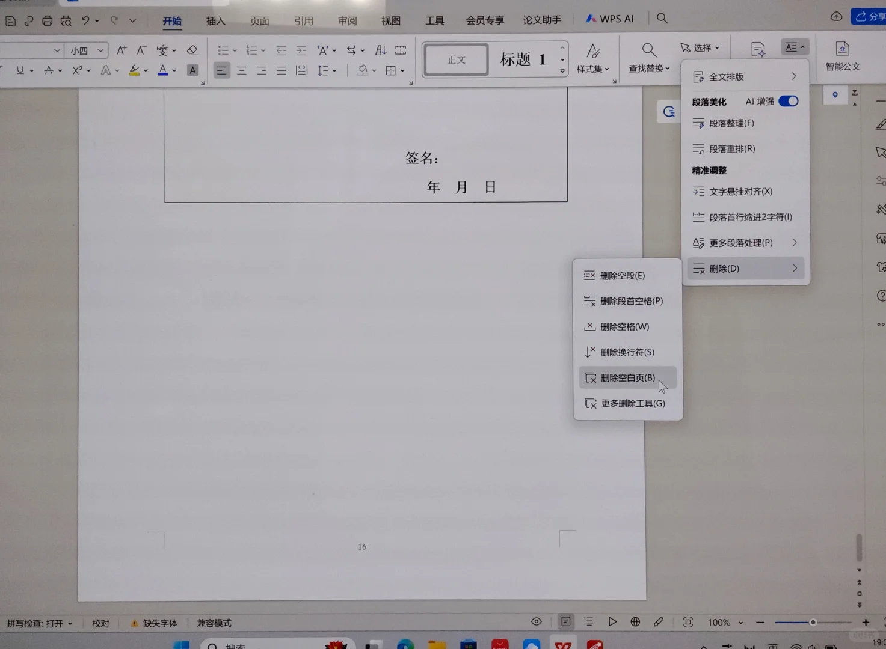
Task: Undo the last action
Action: tap(85, 21)
